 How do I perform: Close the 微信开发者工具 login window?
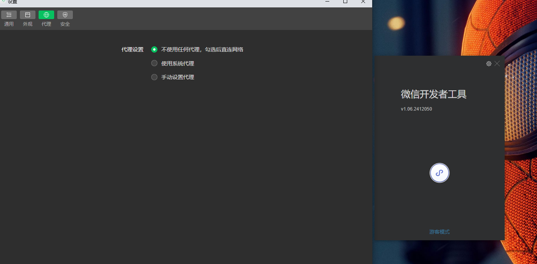tap(497, 63)
